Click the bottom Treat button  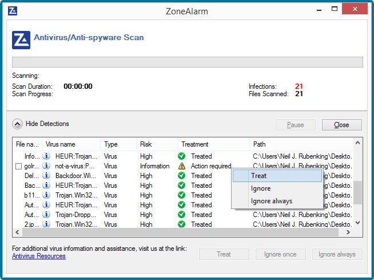[x=224, y=254]
